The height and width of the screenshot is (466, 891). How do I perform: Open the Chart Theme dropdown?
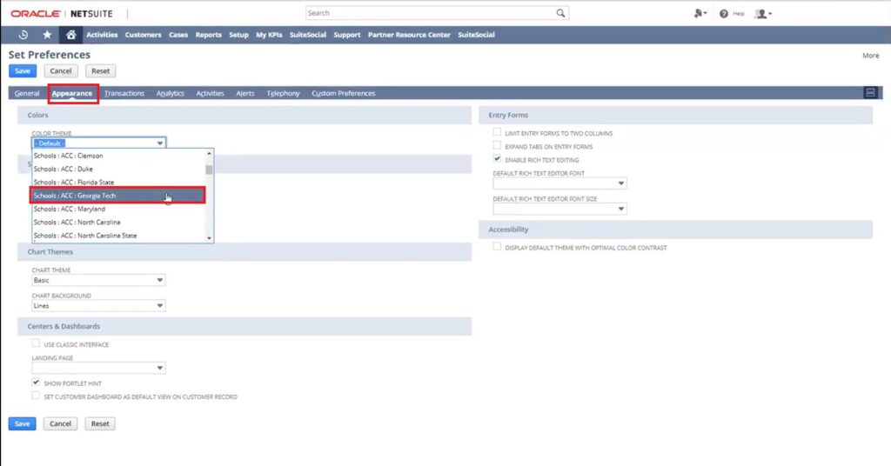[x=98, y=280]
